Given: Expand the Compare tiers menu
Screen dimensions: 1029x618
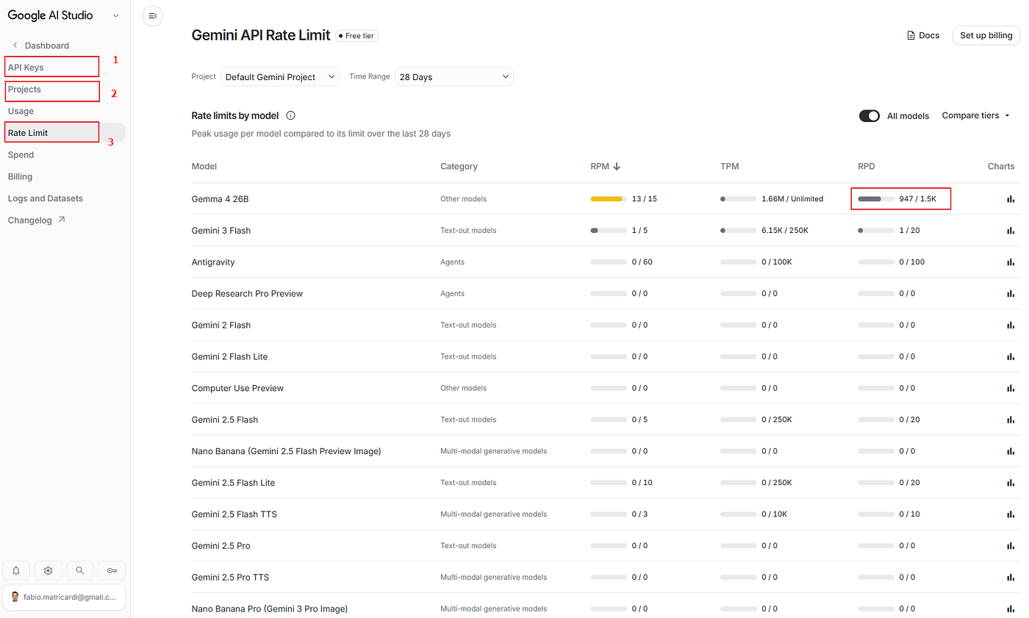Looking at the screenshot, I should click(976, 116).
